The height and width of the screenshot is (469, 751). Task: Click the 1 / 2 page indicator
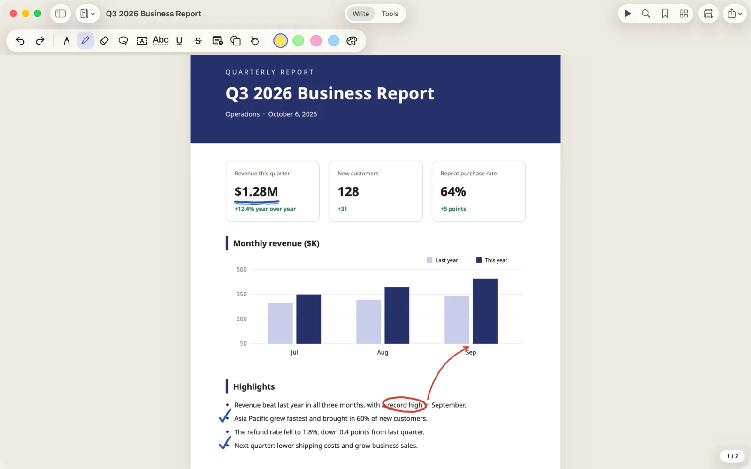pyautogui.click(x=732, y=456)
